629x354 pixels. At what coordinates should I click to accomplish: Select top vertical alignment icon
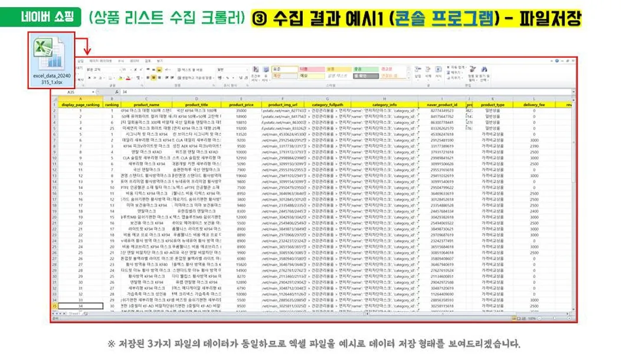pyautogui.click(x=148, y=70)
